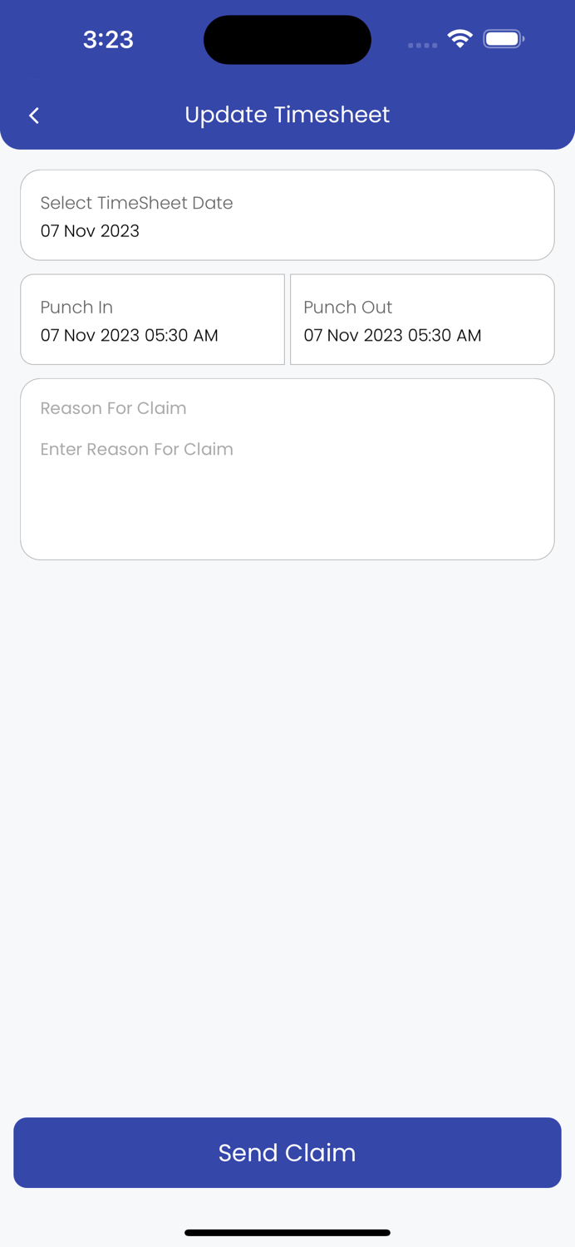The image size is (575, 1247).
Task: Open the Punch In time picker
Action: click(x=152, y=319)
